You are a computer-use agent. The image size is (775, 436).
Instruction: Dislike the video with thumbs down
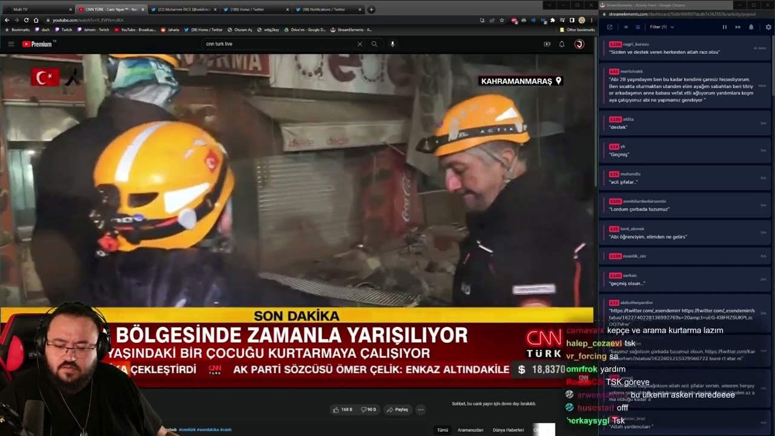coord(369,409)
